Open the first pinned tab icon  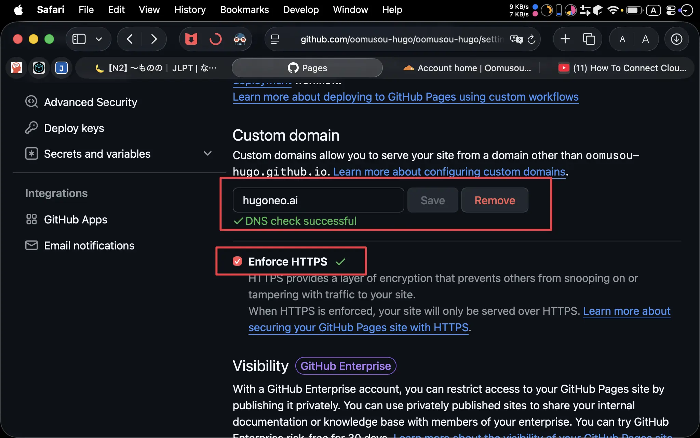point(16,68)
